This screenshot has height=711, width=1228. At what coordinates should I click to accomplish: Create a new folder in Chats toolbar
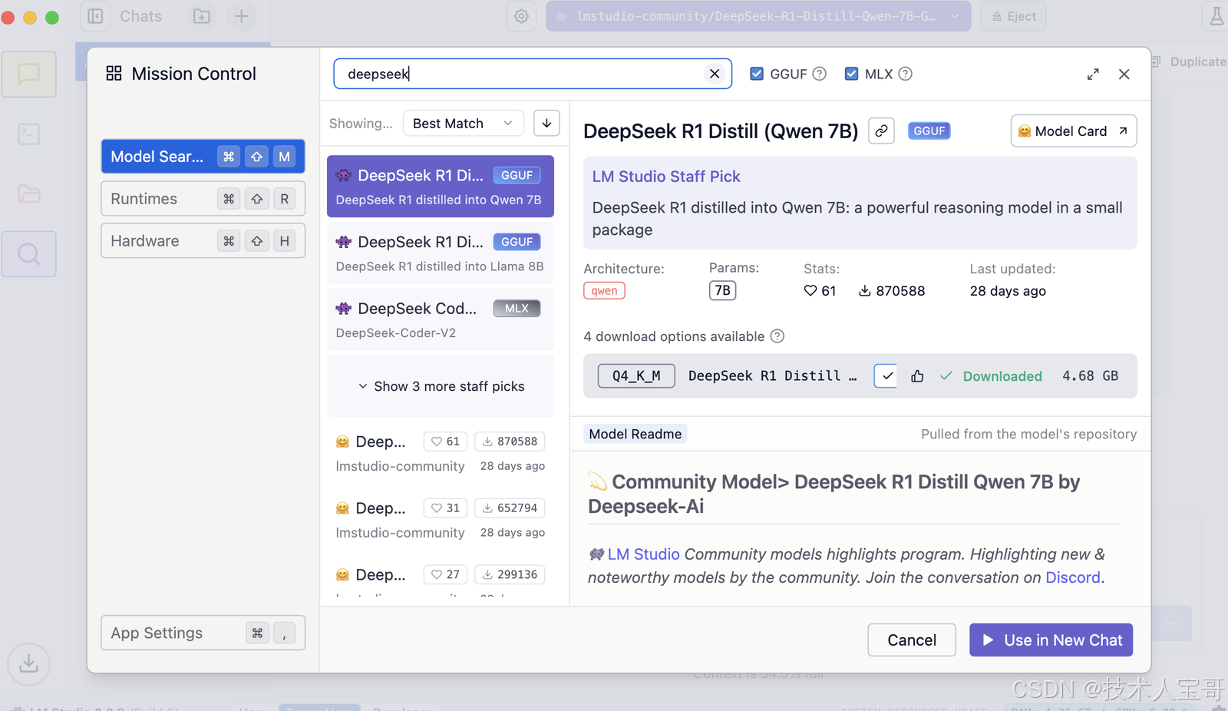coord(202,16)
